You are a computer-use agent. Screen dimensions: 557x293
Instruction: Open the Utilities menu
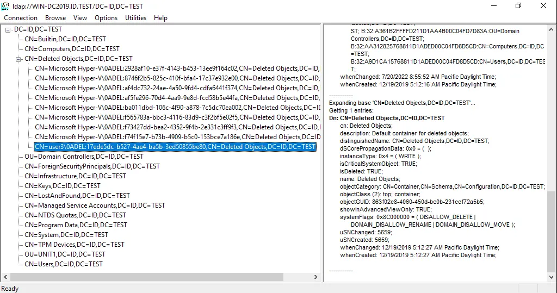pos(135,18)
